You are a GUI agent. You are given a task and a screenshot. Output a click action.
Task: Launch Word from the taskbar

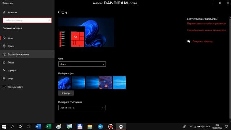coord(38,127)
